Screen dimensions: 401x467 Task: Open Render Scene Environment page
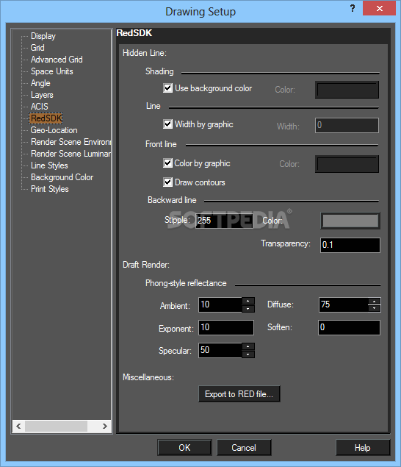pyautogui.click(x=71, y=142)
